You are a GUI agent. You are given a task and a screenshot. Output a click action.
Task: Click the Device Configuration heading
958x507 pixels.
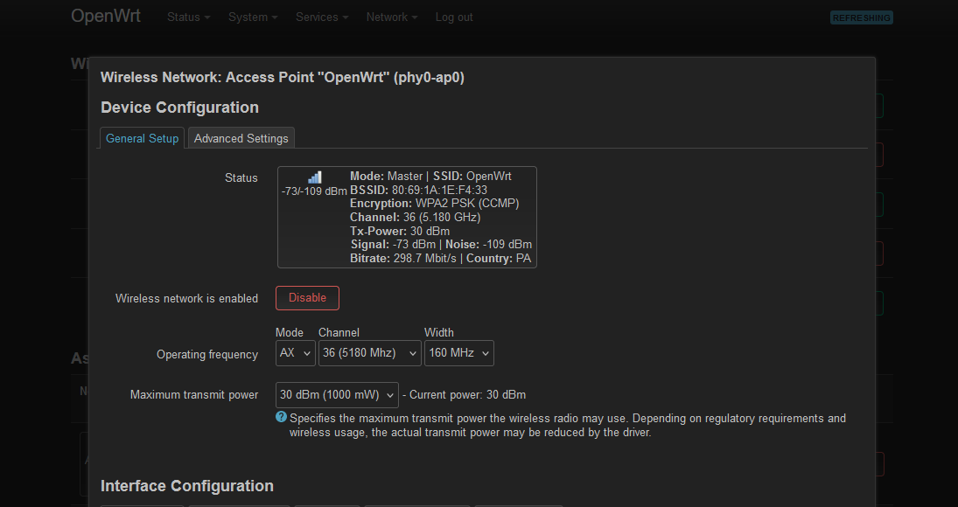(179, 108)
